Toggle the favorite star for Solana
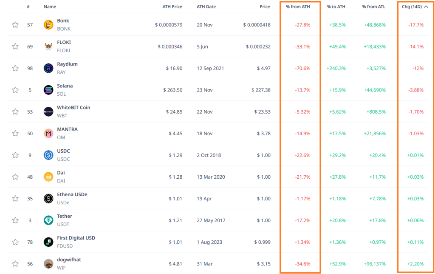The image size is (435, 274). point(15,90)
